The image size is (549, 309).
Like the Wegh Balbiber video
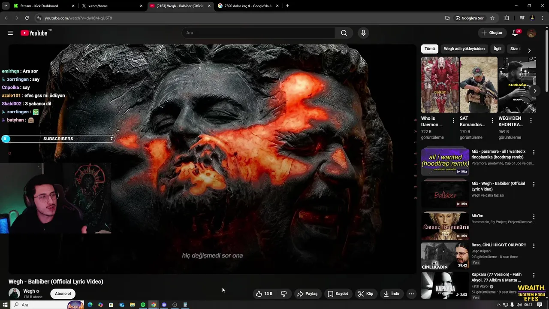click(x=264, y=294)
